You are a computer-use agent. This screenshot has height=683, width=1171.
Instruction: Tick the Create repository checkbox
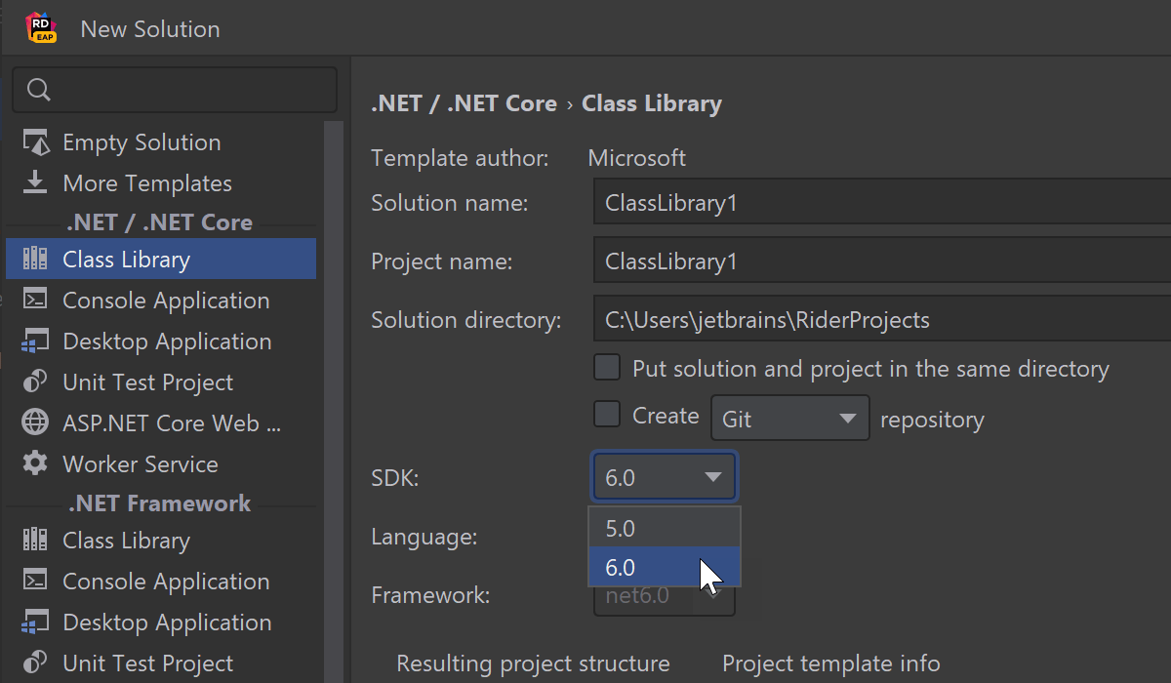pyautogui.click(x=607, y=415)
